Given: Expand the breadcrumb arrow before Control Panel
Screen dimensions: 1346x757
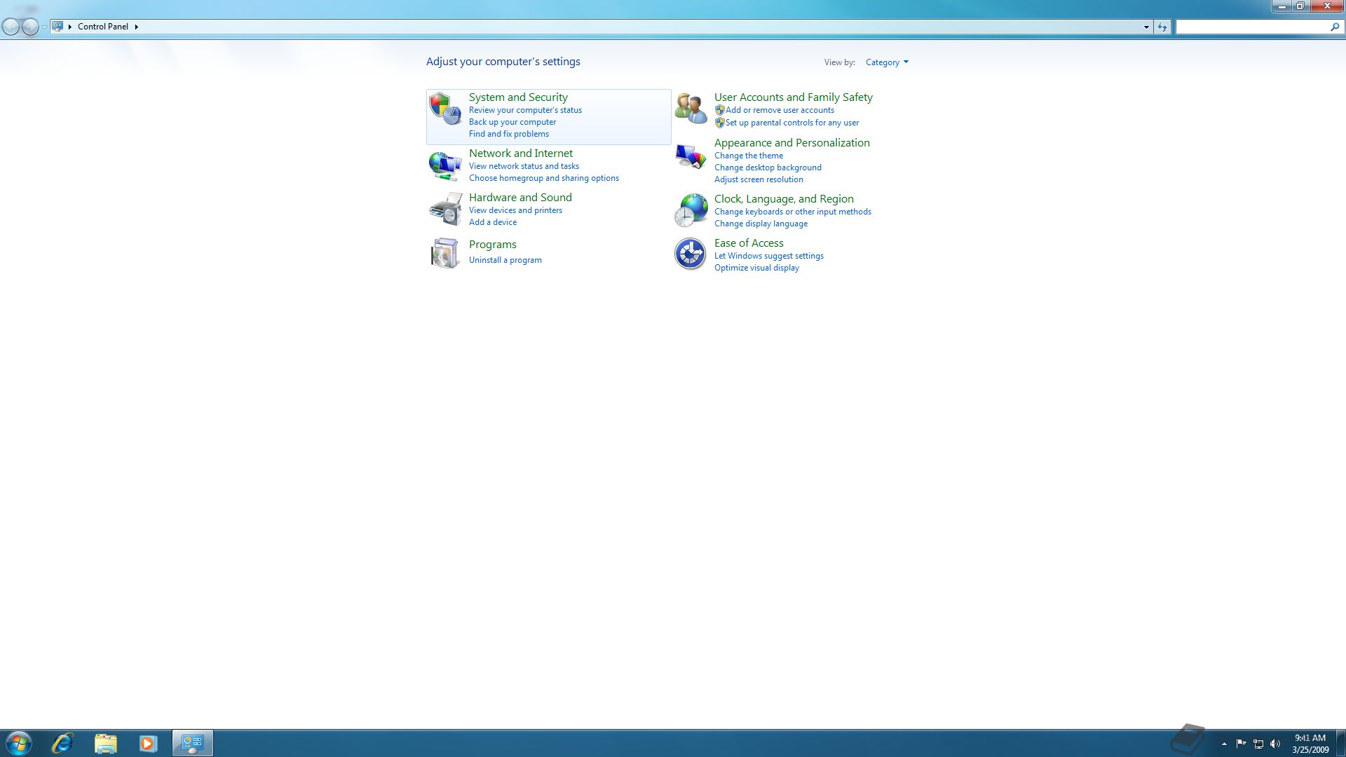Looking at the screenshot, I should point(70,27).
